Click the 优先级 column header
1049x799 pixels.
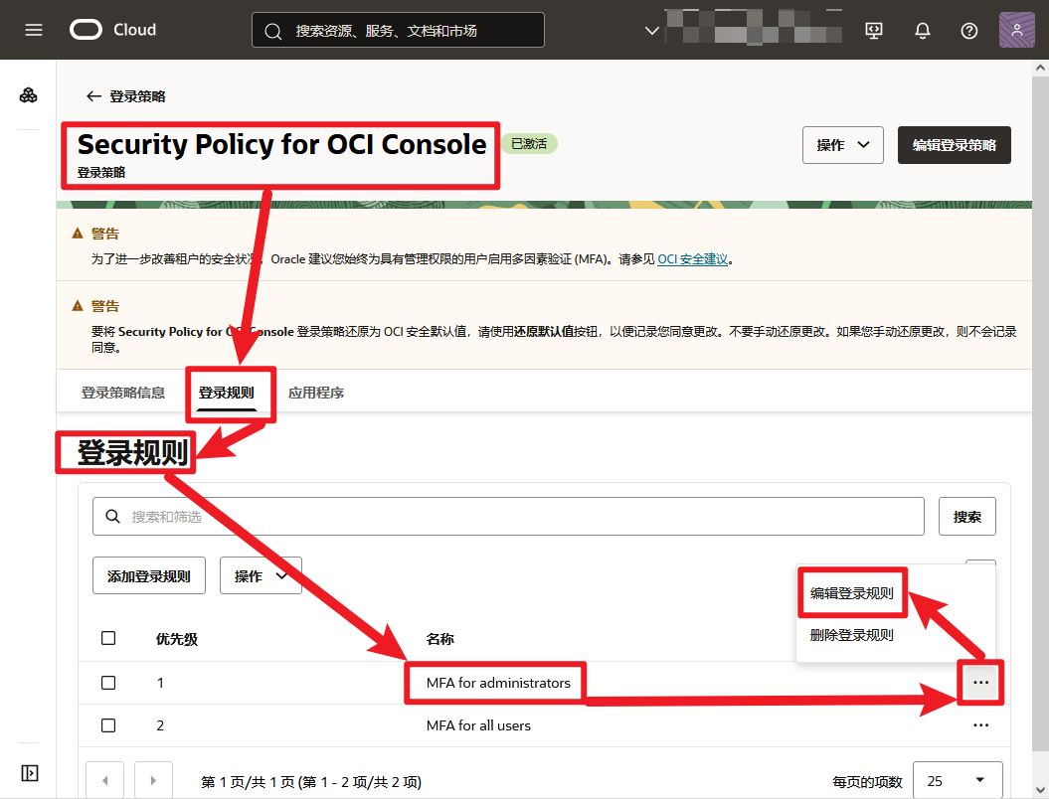177,639
